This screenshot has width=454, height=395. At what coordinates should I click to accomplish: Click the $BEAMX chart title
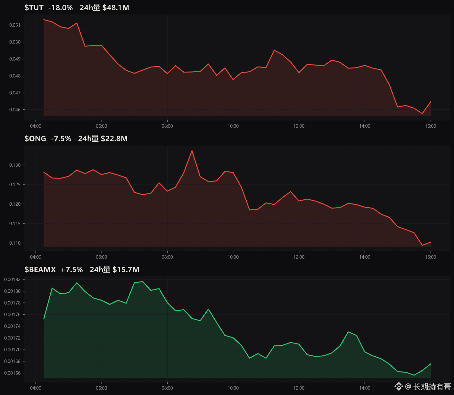40,270
